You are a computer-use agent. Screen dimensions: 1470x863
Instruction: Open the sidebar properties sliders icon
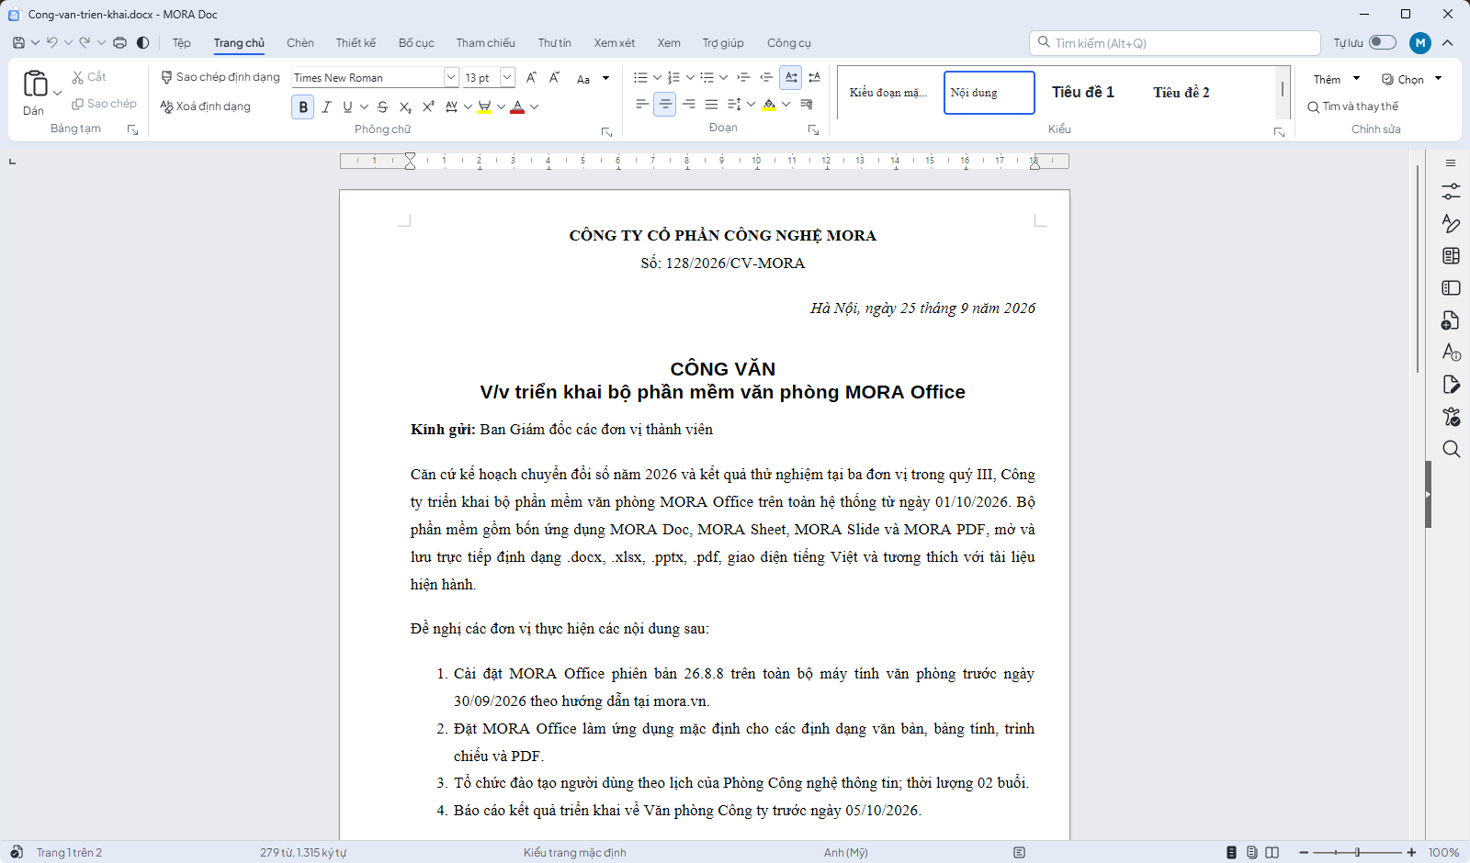1452,192
